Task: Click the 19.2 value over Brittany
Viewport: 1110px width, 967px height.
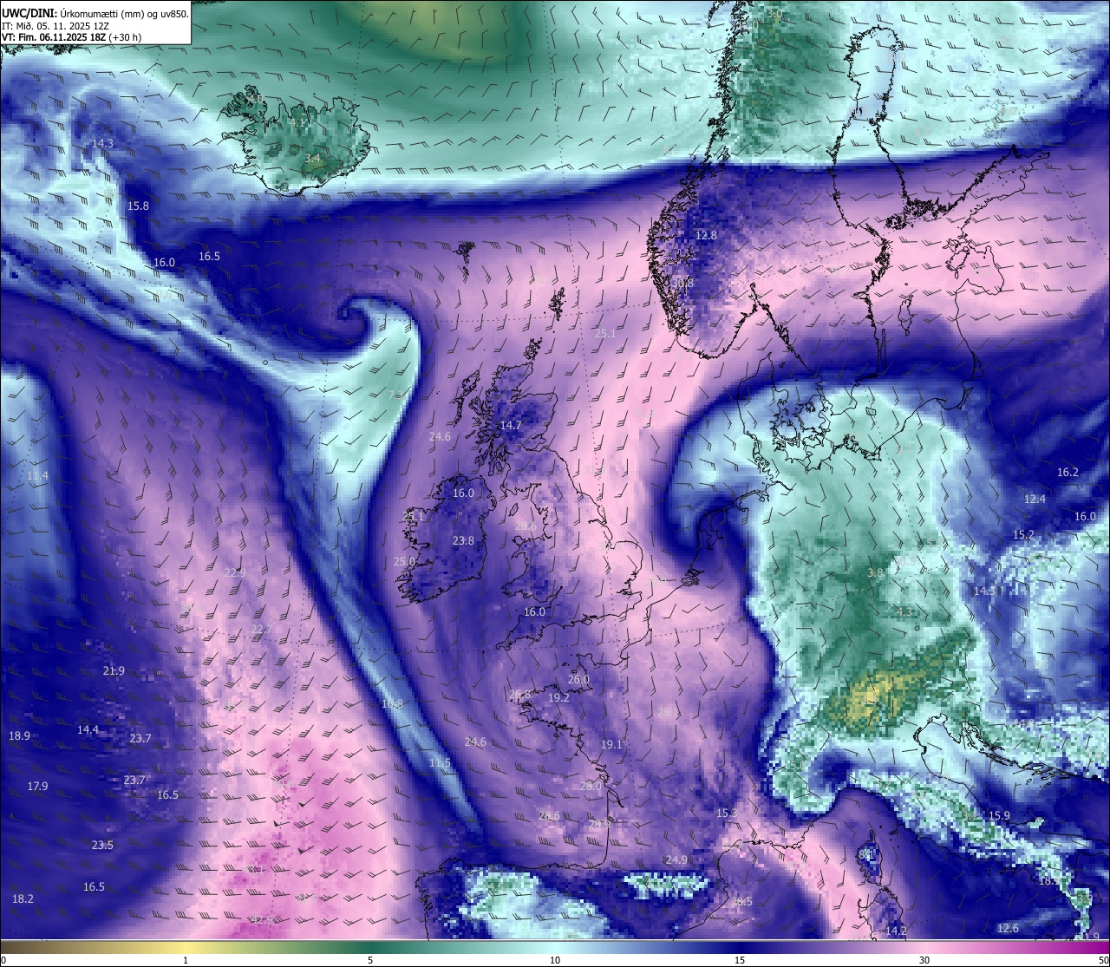Action: [558, 698]
